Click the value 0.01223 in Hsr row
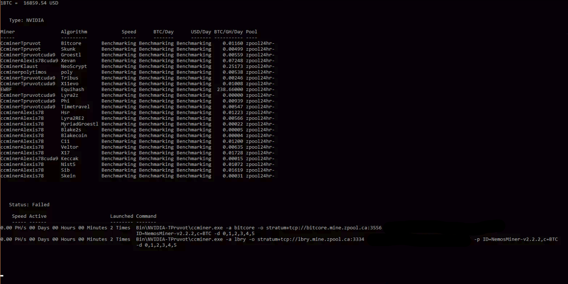The width and height of the screenshot is (568, 284). (233, 112)
